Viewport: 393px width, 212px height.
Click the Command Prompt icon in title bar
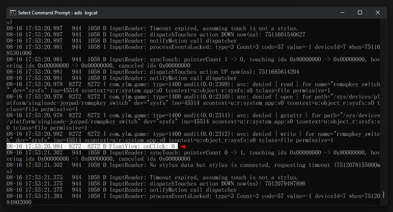point(12,12)
